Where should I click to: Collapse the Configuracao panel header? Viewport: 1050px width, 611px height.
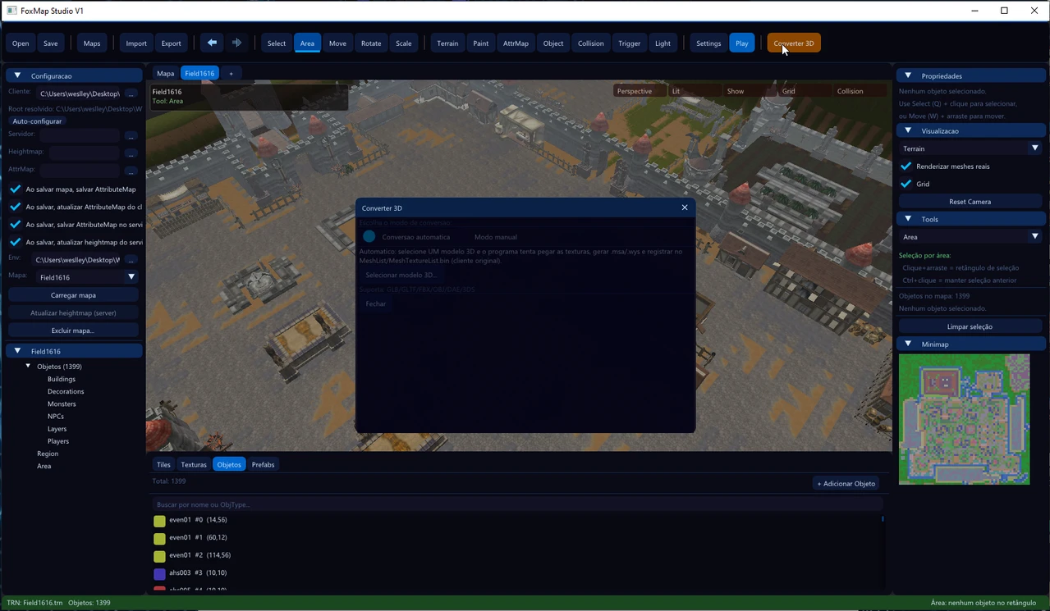tap(75, 75)
